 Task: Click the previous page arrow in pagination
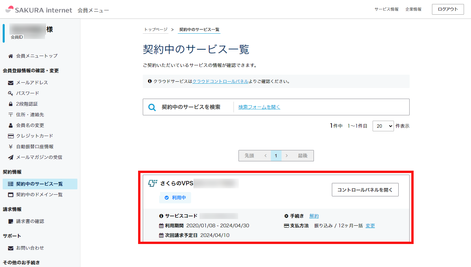pyautogui.click(x=266, y=156)
